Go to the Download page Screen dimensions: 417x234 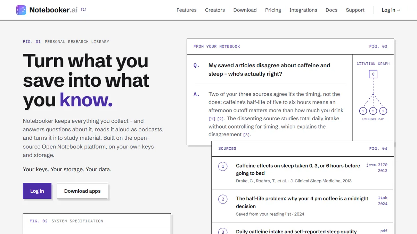click(245, 10)
